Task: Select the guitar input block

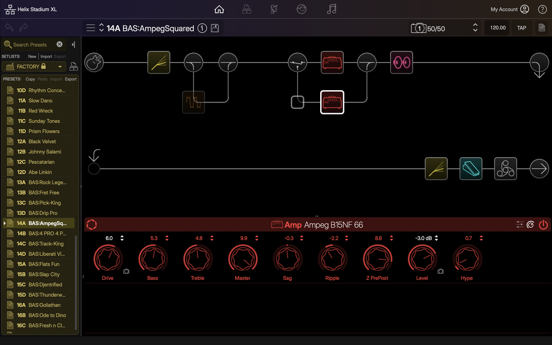Action: [x=94, y=62]
